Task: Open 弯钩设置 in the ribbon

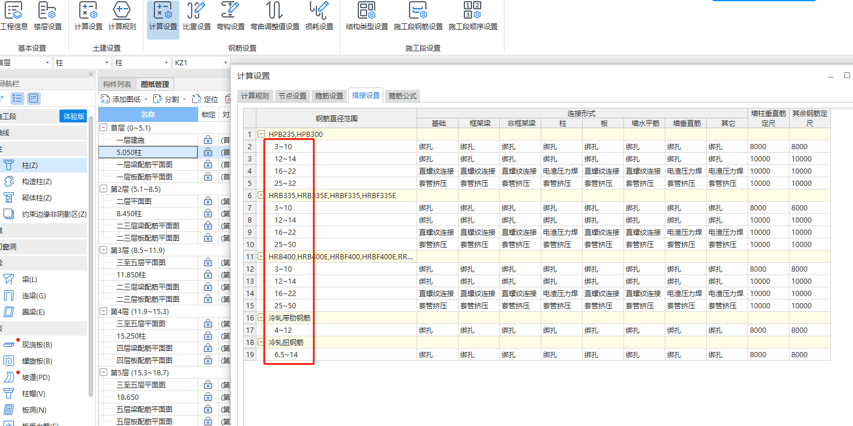Action: pos(231,16)
